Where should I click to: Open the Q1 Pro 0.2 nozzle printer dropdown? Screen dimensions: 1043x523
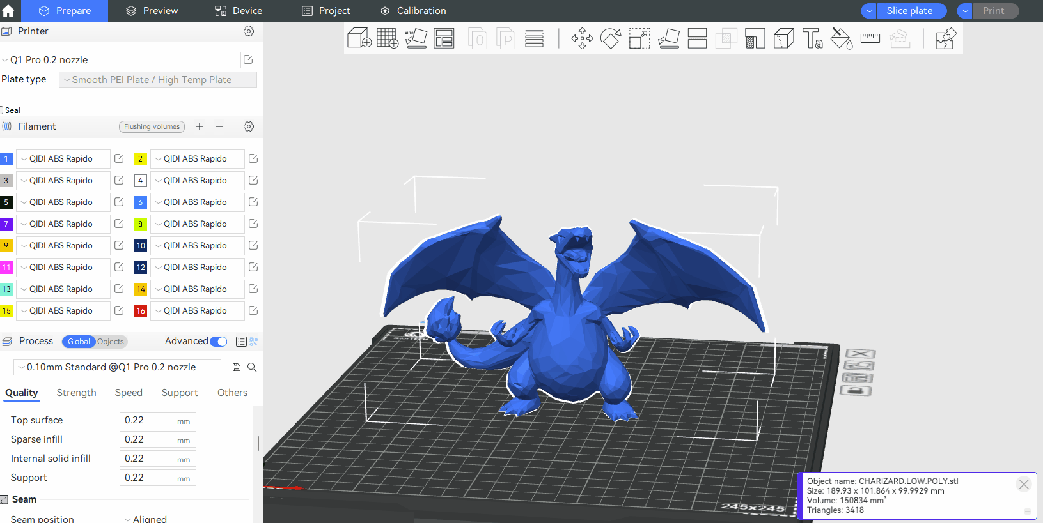click(x=120, y=60)
